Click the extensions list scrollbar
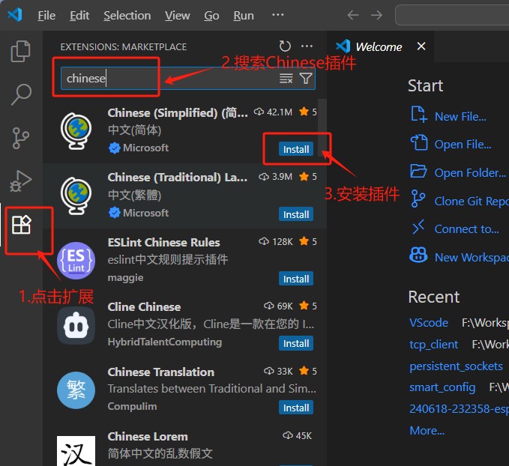This screenshot has width=509, height=466. pos(322,128)
